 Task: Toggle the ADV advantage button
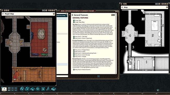tap(9, 88)
